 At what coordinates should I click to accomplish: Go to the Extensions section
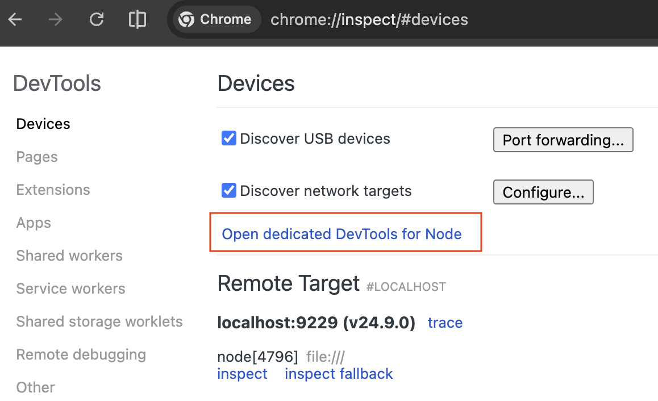coord(53,190)
